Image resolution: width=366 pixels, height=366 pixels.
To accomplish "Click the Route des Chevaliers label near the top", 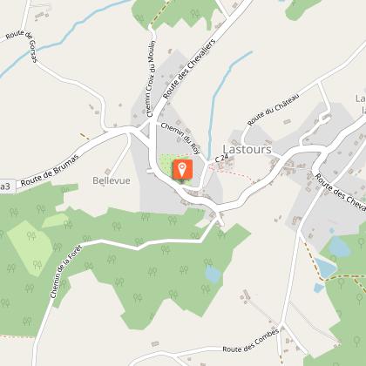I will point(190,69).
